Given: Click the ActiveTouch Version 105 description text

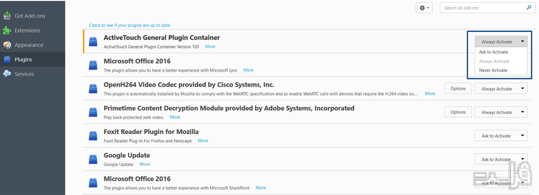Looking at the screenshot, I should pyautogui.click(x=151, y=47).
